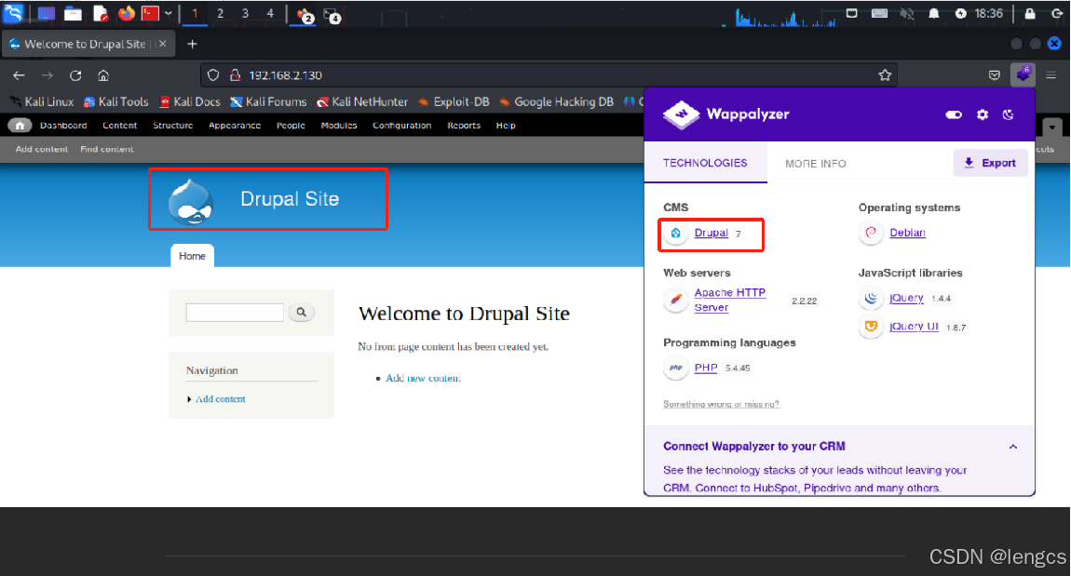This screenshot has height=576, width=1071.
Task: Click the 18:36 clock
Action: tap(988, 14)
